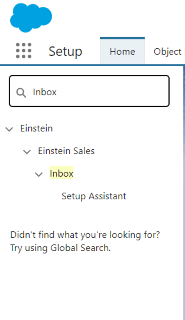This screenshot has height=320, width=185.
Task: Collapse the Einstein Sales chevron
Action: pos(27,152)
